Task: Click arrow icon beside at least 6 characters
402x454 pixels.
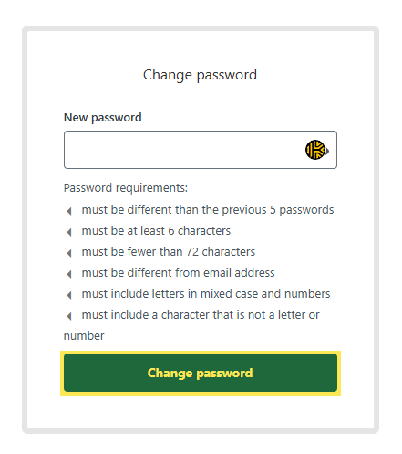Action: click(x=69, y=232)
